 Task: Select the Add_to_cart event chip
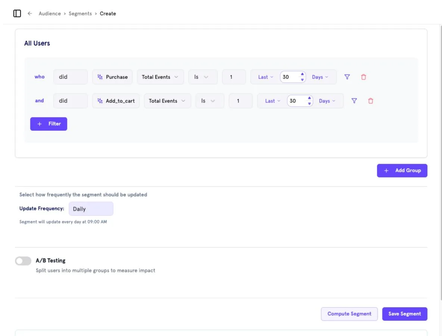pyautogui.click(x=116, y=101)
